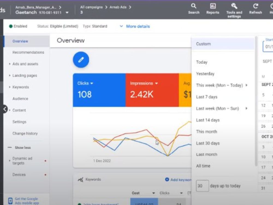Open Change history in the sidebar
Viewport: 273px width, 205px height.
(x=25, y=133)
